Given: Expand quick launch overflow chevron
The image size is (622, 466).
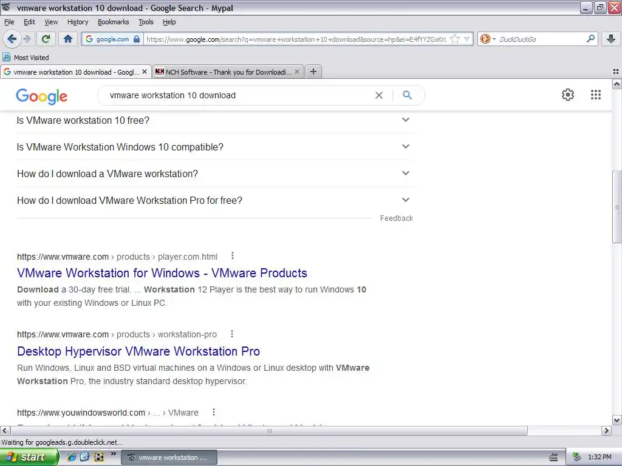Looking at the screenshot, I should coord(113,454).
